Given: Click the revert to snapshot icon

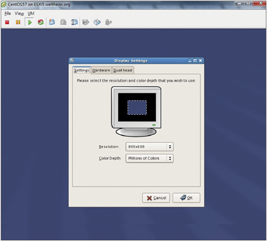Looking at the screenshot, I should [63, 22].
